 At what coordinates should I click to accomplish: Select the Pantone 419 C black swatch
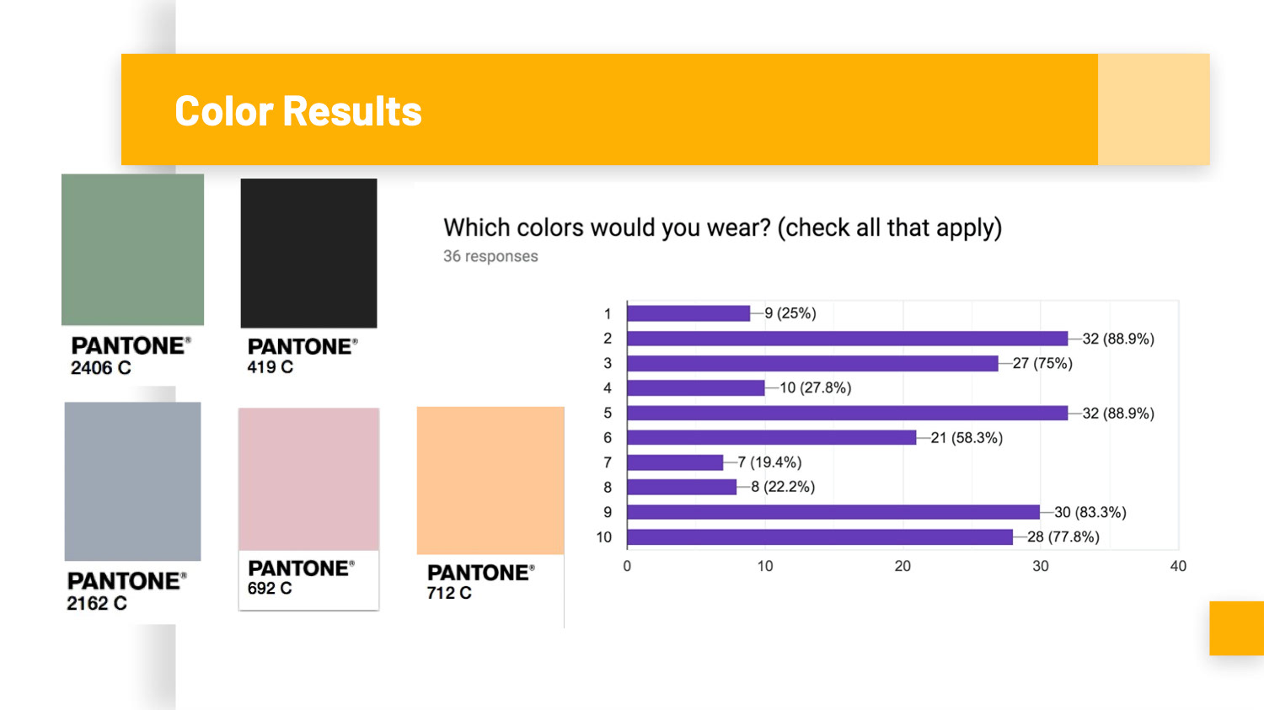coord(308,253)
